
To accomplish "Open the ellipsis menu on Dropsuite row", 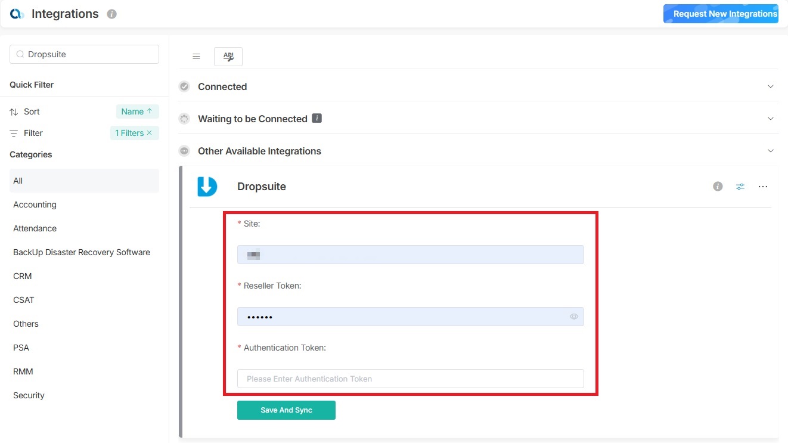I will [x=763, y=187].
